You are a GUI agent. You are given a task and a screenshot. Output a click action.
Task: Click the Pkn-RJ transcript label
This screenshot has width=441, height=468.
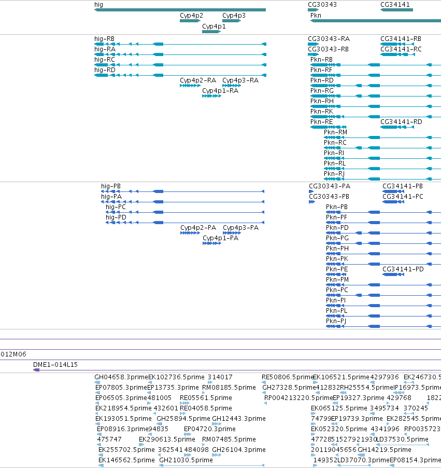coord(334,174)
